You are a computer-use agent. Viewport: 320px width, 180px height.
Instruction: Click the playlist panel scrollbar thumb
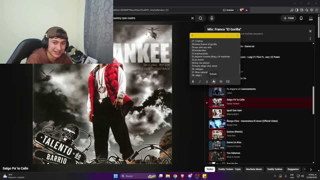point(313,100)
